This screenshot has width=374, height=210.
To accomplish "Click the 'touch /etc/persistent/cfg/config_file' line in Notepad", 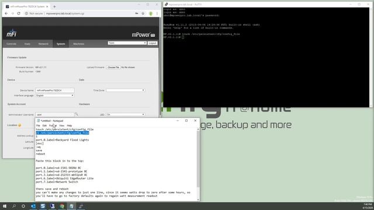I will tap(65, 129).
